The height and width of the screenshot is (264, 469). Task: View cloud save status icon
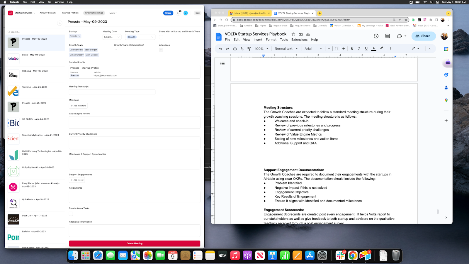coord(308,34)
